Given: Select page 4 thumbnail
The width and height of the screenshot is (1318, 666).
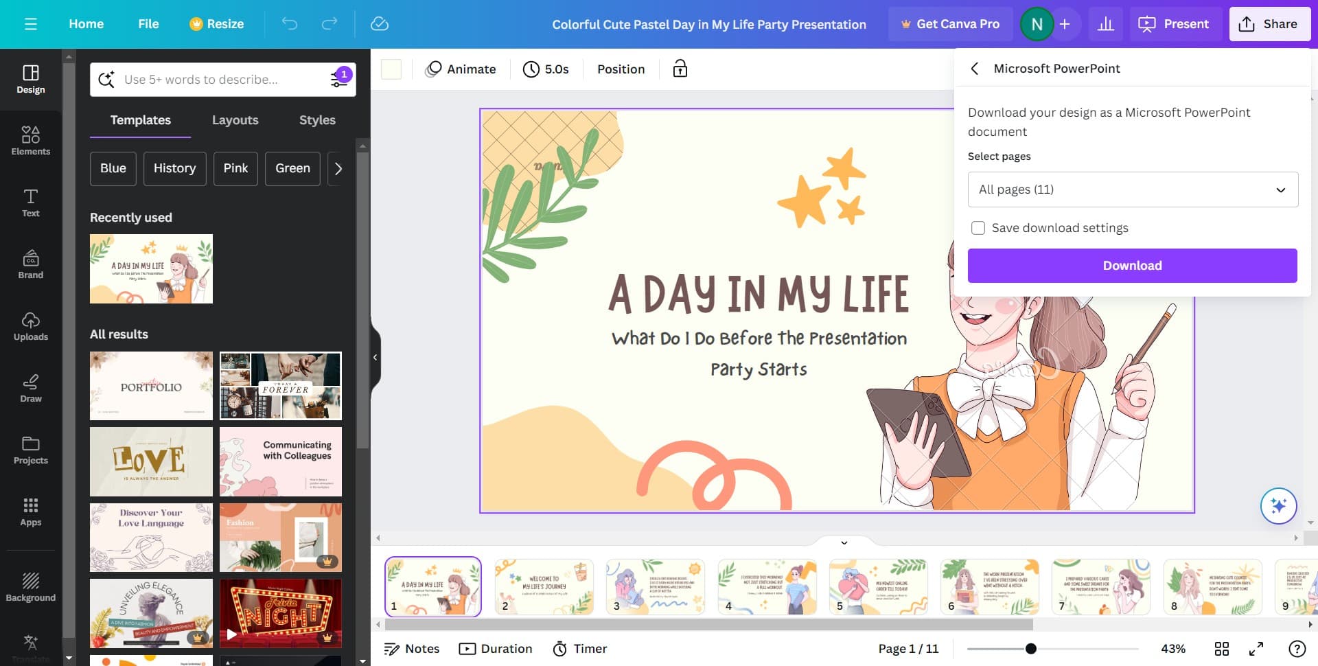Looking at the screenshot, I should 767,587.
